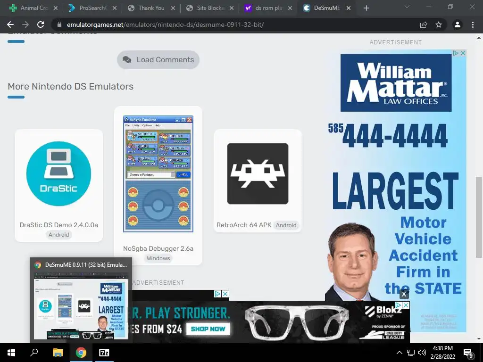Open a new tab with the plus button
The image size is (483, 362).
click(x=366, y=8)
